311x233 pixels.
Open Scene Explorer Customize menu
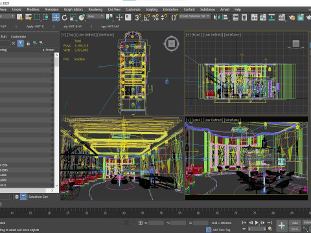[18, 37]
